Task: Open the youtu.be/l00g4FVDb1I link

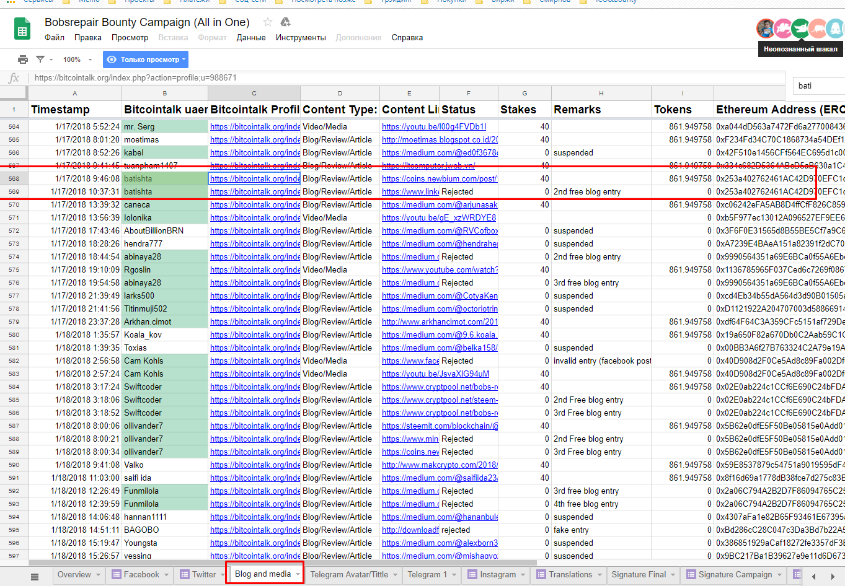Action: point(434,126)
